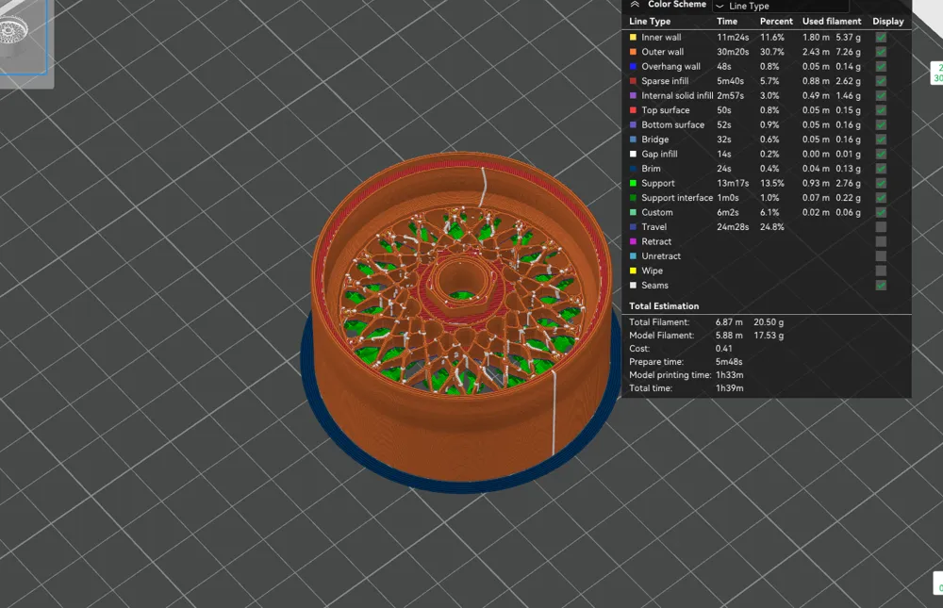Viewport: 943px width, 608px height.
Task: Click the blue Overhang wall color swatch
Action: (633, 66)
